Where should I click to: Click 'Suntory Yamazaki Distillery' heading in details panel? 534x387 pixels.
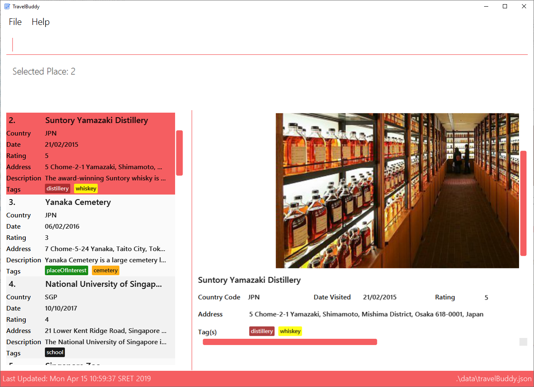coord(249,280)
